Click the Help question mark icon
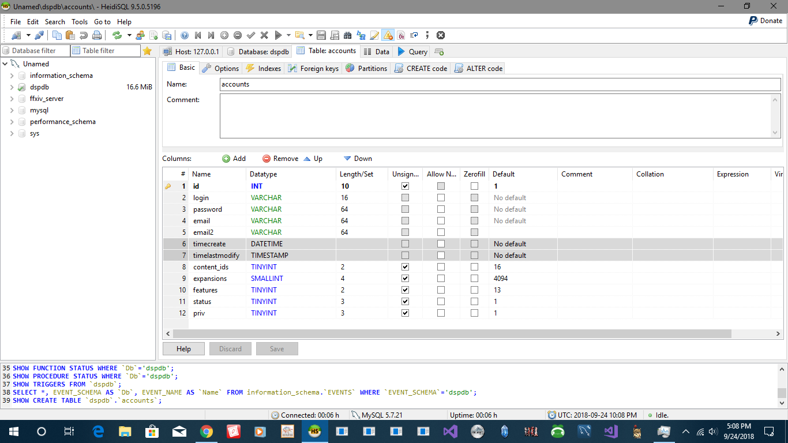 coord(185,35)
